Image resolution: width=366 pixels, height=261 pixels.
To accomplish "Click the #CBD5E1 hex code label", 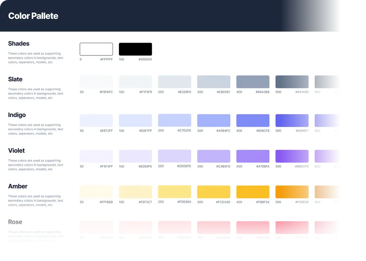I will 224,92.
